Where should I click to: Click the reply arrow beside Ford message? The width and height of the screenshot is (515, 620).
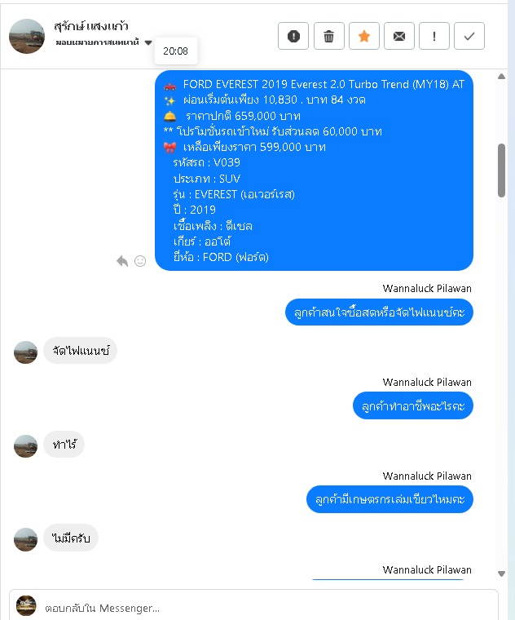[122, 261]
